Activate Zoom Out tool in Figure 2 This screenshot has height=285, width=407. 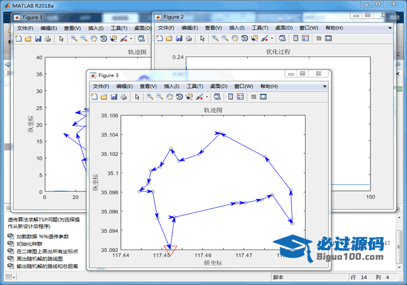point(225,38)
